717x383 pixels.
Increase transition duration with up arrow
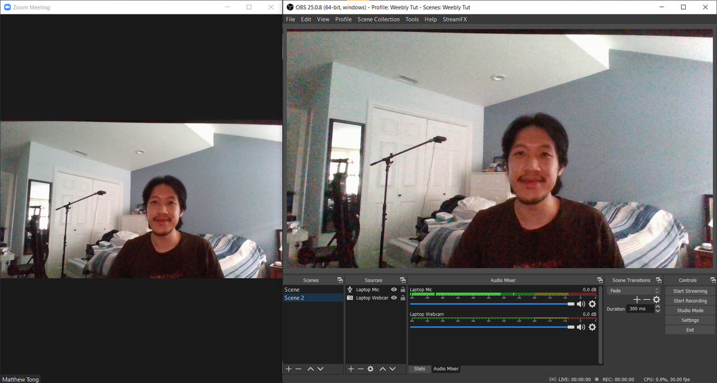pyautogui.click(x=658, y=306)
